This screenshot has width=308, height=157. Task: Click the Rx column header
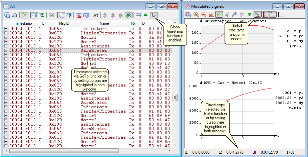[x=133, y=23]
